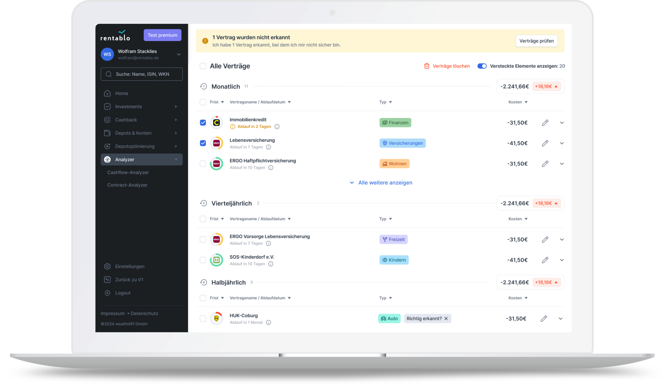Click the Home sidebar icon
Screen dimensions: 669x387
[107, 94]
